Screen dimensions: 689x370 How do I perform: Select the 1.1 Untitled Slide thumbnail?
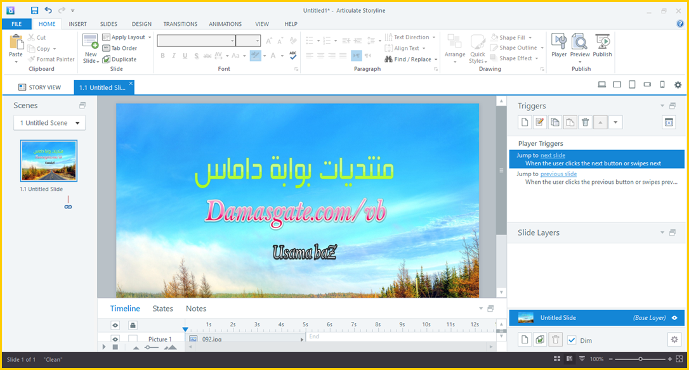click(x=49, y=161)
